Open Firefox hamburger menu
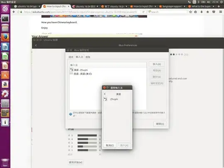This screenshot has width=224, height=168. (x=221, y=12)
